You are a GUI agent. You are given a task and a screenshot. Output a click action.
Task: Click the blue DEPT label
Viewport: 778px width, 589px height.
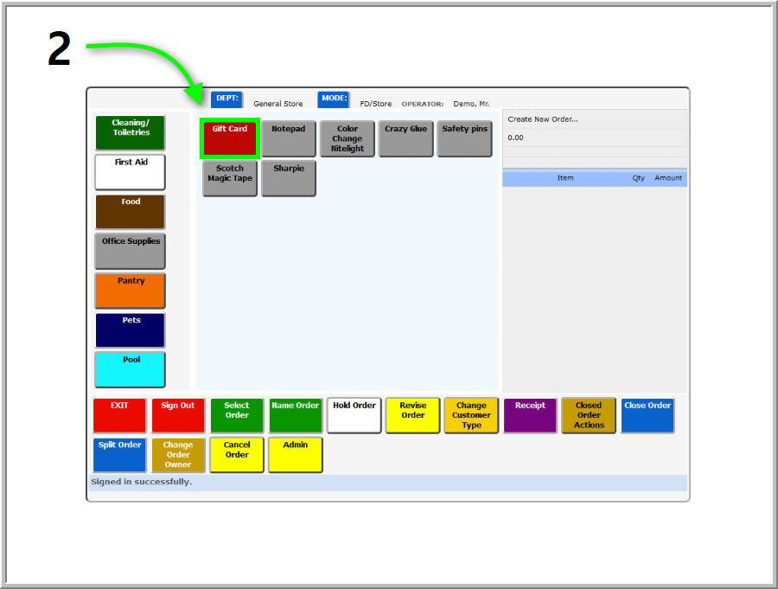point(226,99)
